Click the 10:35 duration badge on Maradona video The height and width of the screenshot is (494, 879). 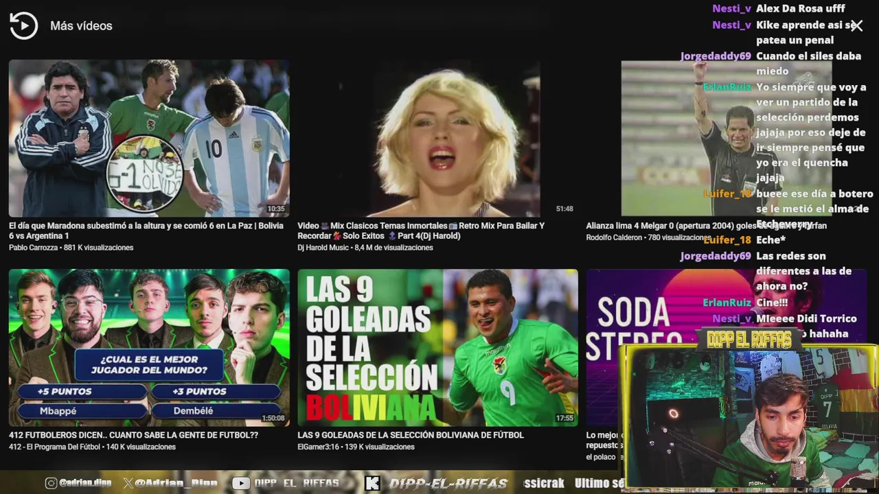pos(275,209)
